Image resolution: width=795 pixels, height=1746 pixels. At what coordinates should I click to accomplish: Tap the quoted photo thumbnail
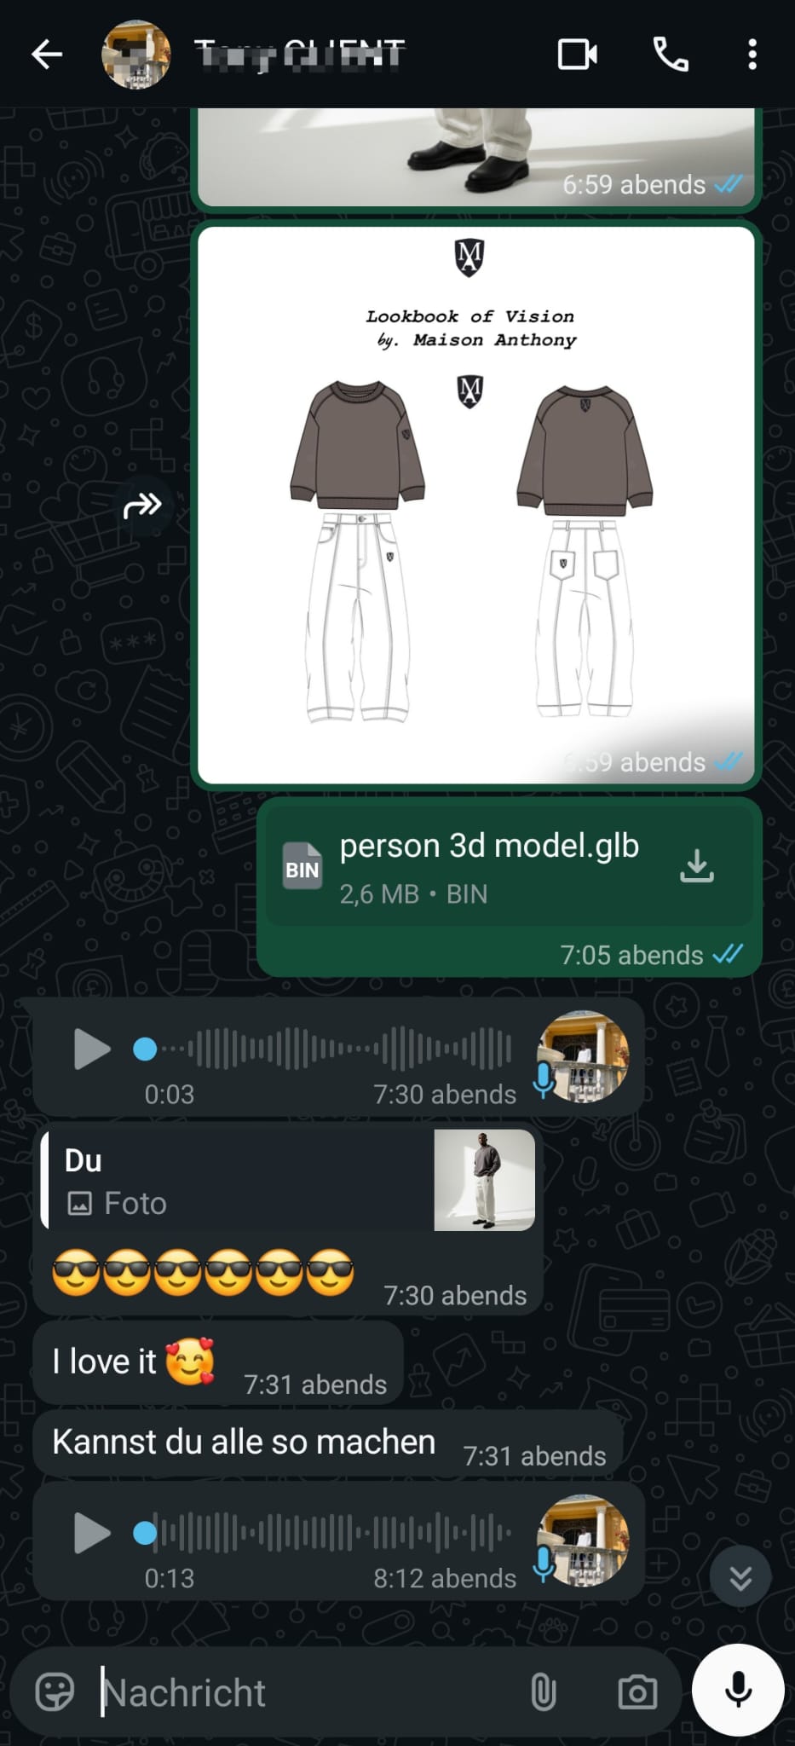pos(484,1180)
